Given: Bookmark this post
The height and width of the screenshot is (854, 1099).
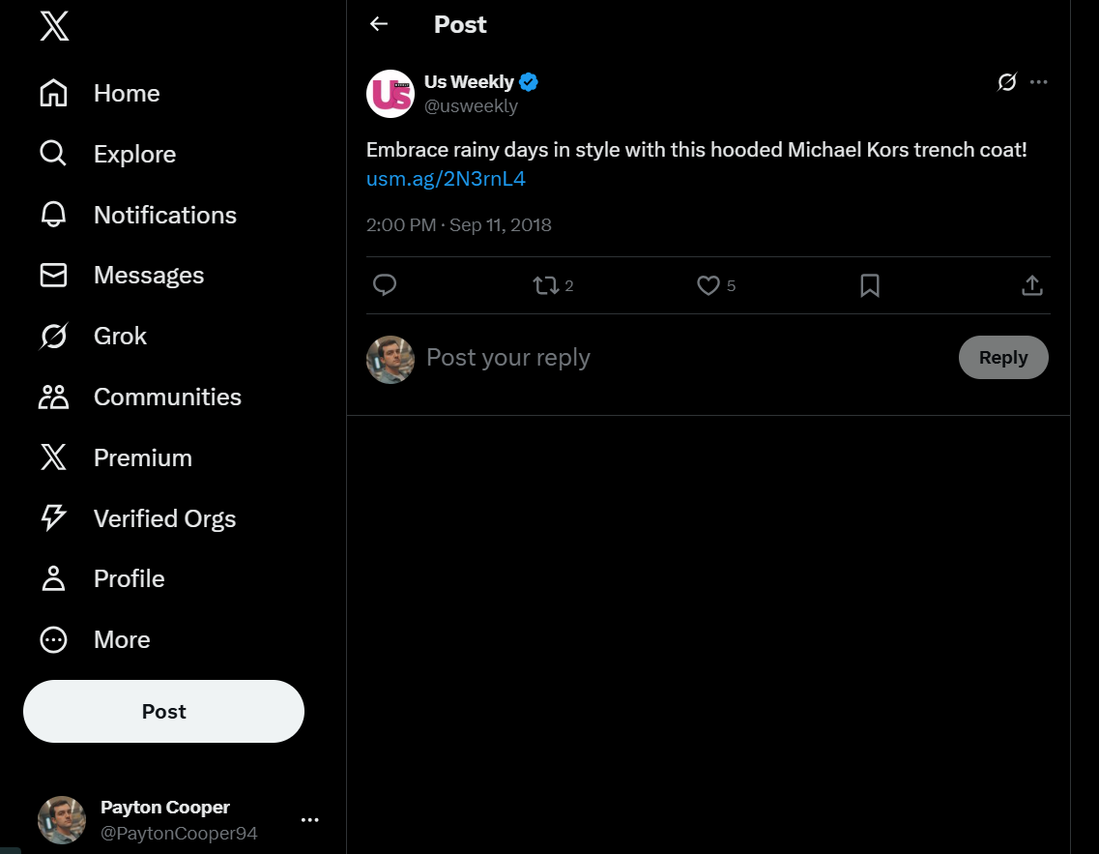Looking at the screenshot, I should coord(870,285).
